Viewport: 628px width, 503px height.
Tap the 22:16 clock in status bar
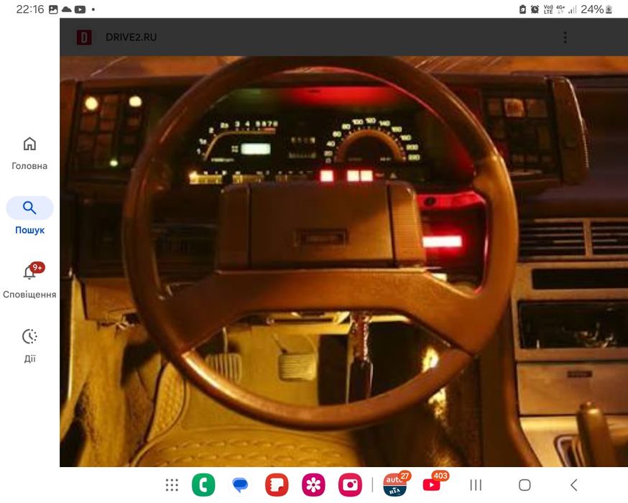click(29, 9)
